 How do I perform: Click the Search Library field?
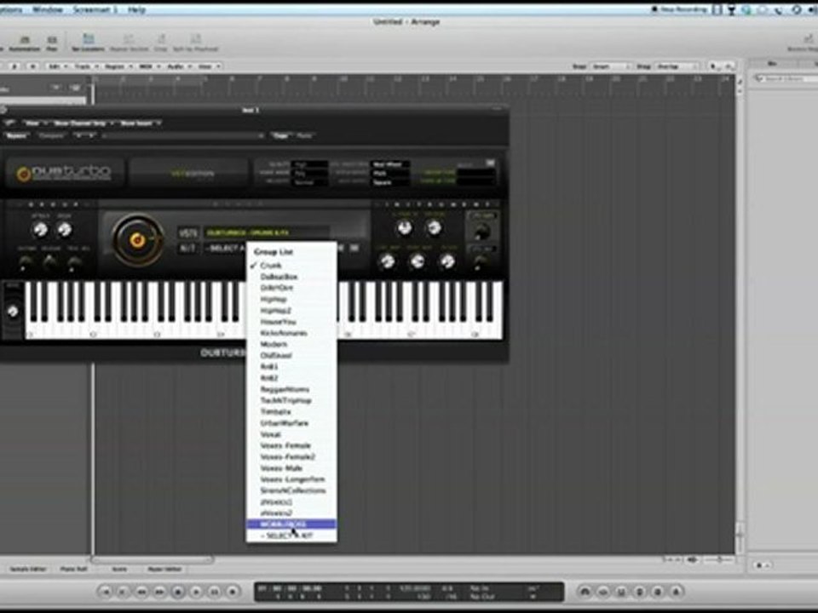click(785, 78)
